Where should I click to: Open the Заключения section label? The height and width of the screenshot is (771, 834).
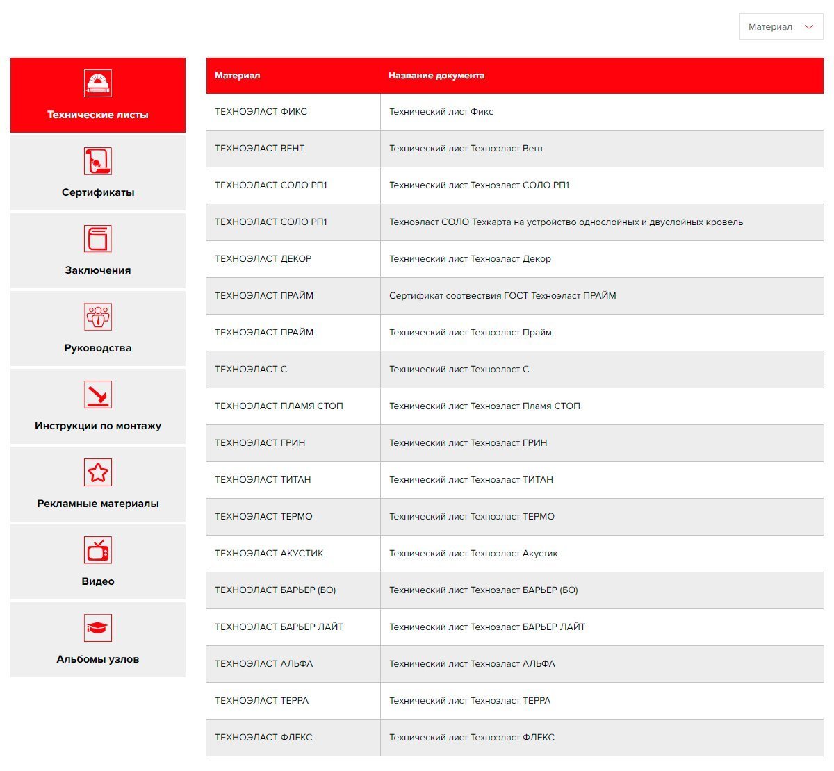(98, 270)
